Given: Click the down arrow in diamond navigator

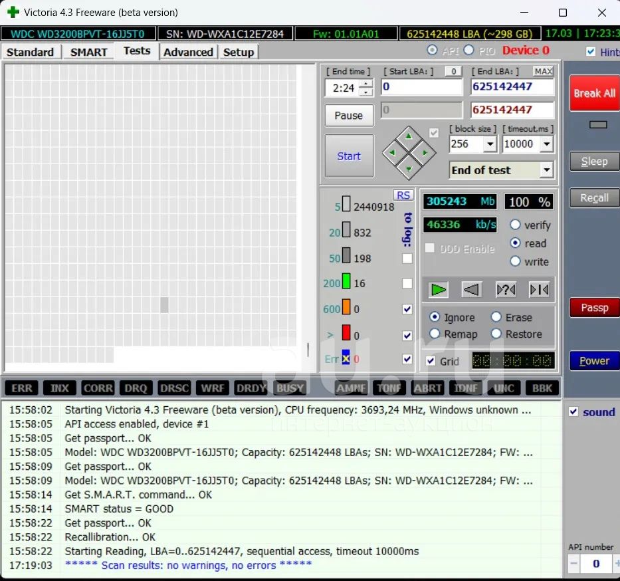Looking at the screenshot, I should (409, 169).
